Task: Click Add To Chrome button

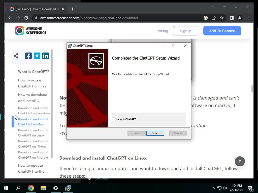Action: (222, 31)
